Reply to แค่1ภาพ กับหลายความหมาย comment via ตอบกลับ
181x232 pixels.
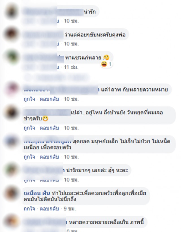tap(49, 99)
